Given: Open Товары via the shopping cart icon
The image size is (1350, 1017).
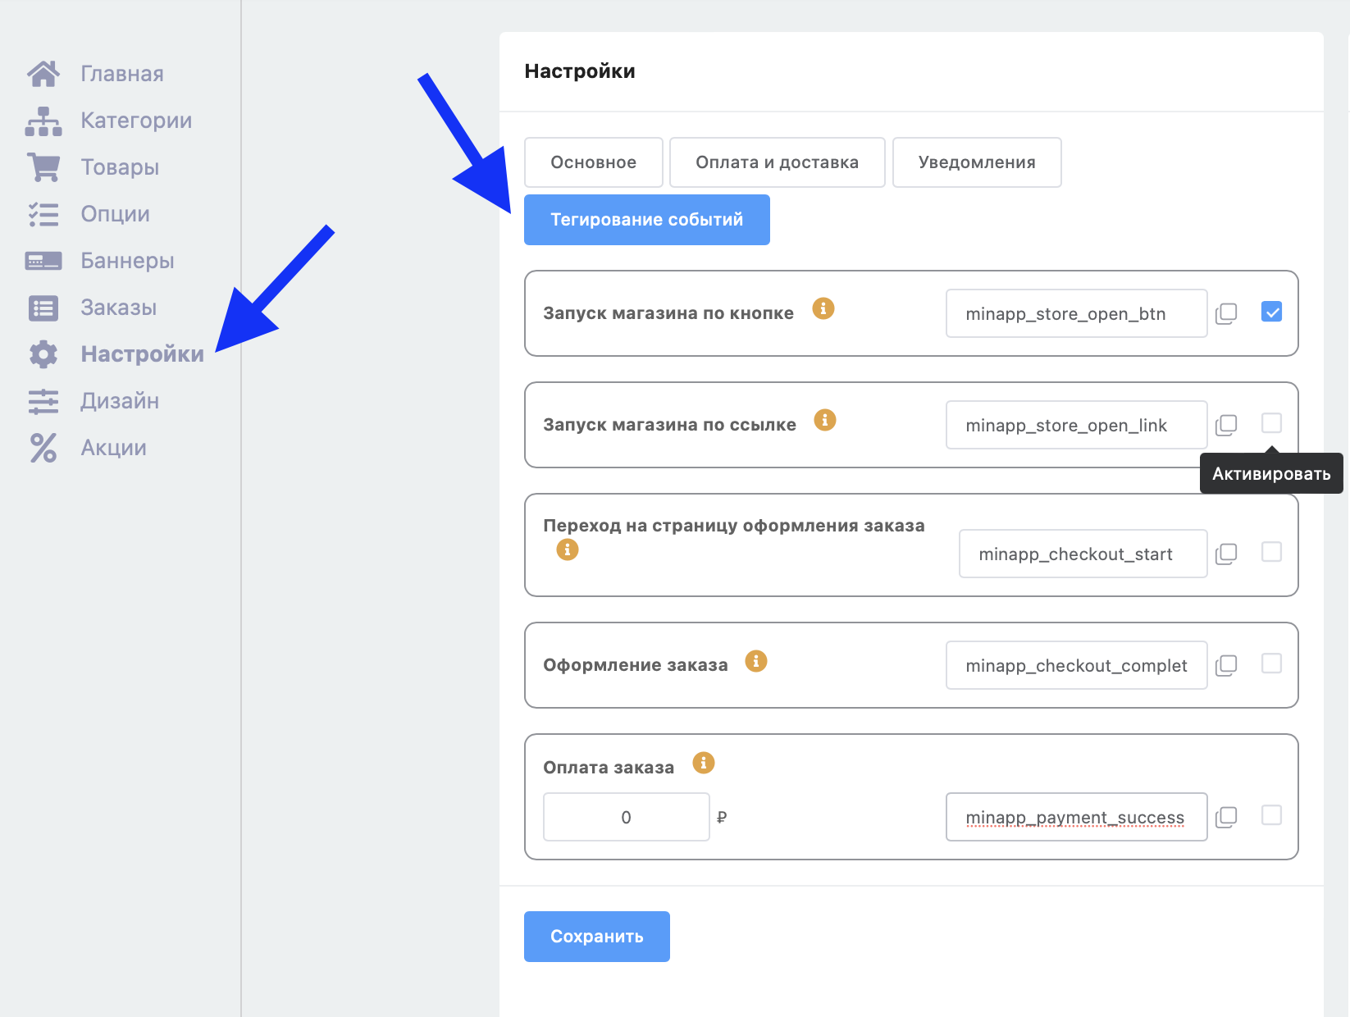Looking at the screenshot, I should [43, 167].
